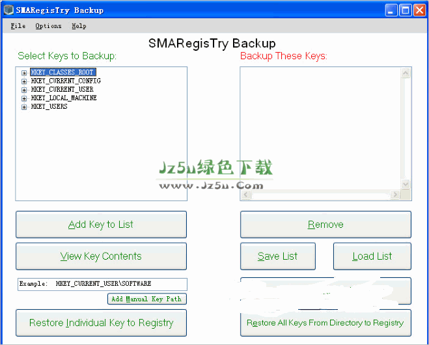The height and width of the screenshot is (345, 429).
Task: Expand the HKEY_CURRENT_CONFIG tree node
Action: coord(24,81)
